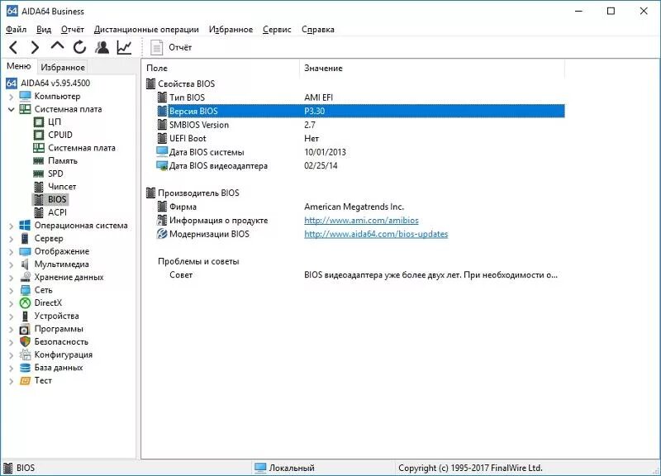Open the Вид menu

pyautogui.click(x=44, y=30)
